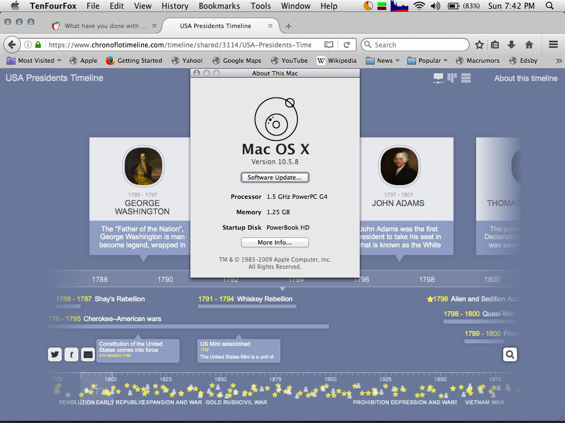
Task: Click the date and time in menu bar
Action: [x=511, y=6]
